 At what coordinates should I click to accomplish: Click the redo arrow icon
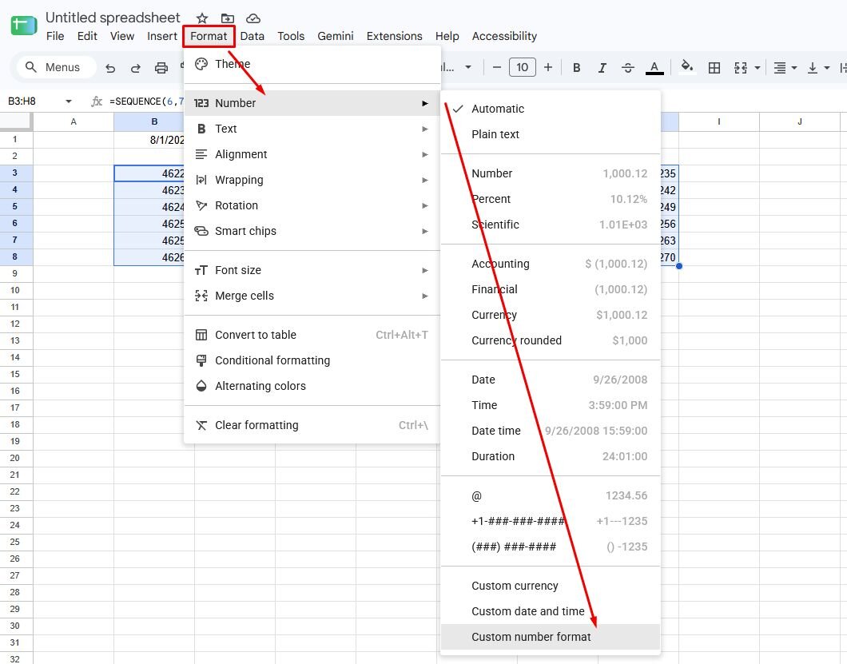pyautogui.click(x=136, y=68)
